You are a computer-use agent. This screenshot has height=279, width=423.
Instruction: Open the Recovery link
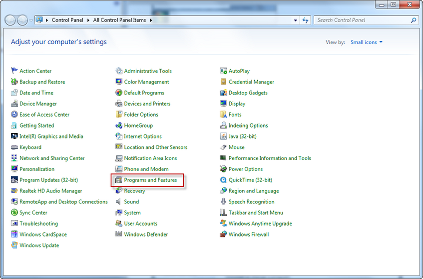click(x=134, y=190)
